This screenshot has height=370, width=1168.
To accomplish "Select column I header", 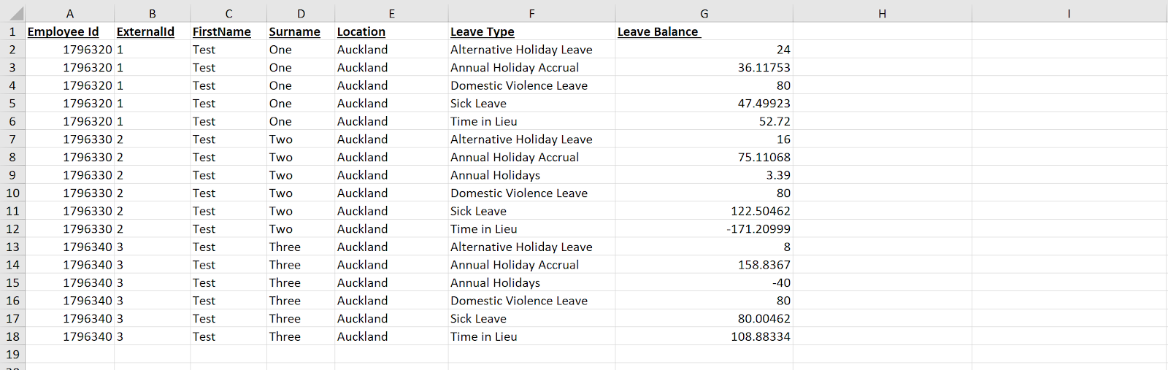I will pyautogui.click(x=1069, y=13).
